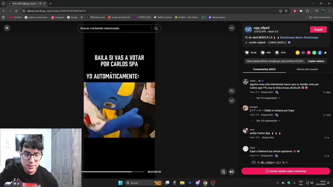Like sora's comment 'arriba Carlos Spa'
The height and width of the screenshot is (187, 333).
click(325, 138)
